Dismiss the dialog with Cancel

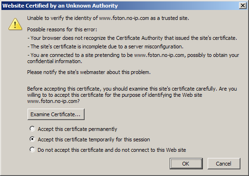point(224,164)
